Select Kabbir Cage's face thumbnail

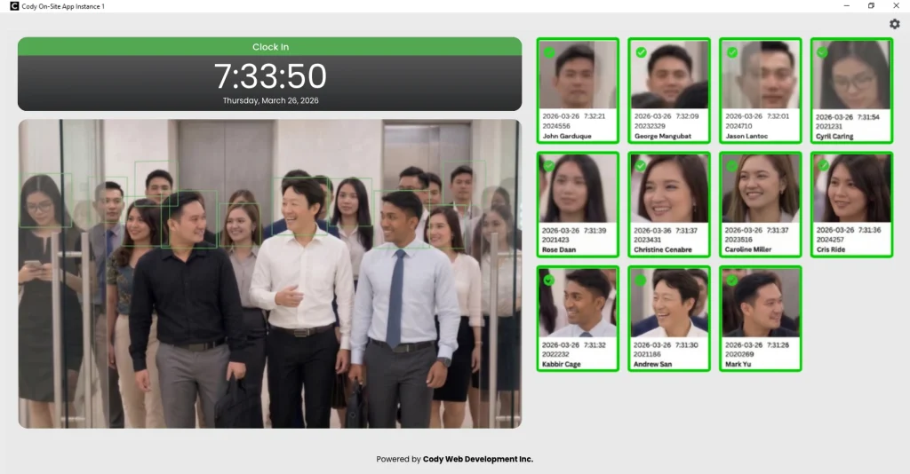[578, 303]
